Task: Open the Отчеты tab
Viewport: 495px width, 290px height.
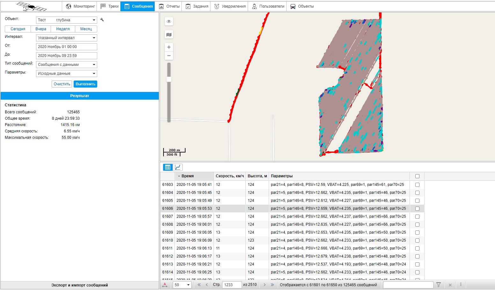Action: coord(170,6)
